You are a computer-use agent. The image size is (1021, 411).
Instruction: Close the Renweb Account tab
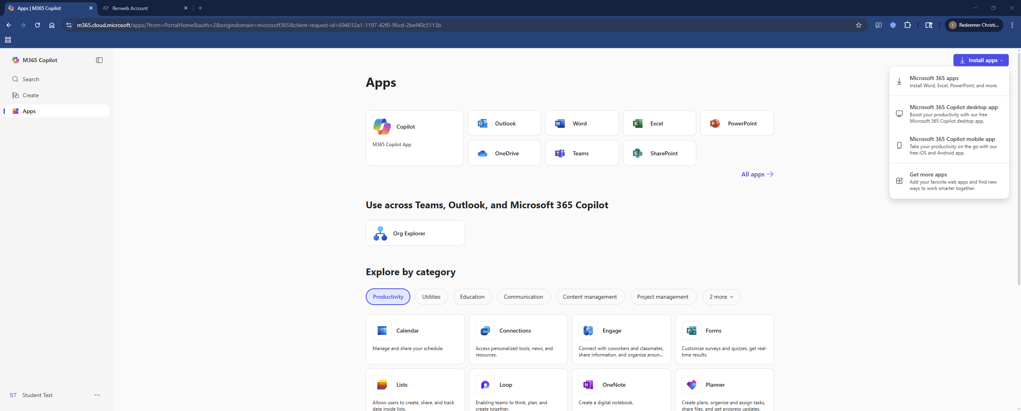coord(186,8)
